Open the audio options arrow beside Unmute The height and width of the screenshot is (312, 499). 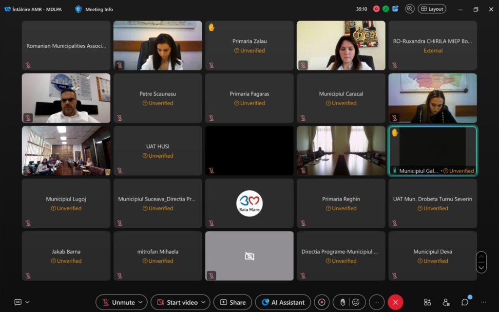point(141,302)
